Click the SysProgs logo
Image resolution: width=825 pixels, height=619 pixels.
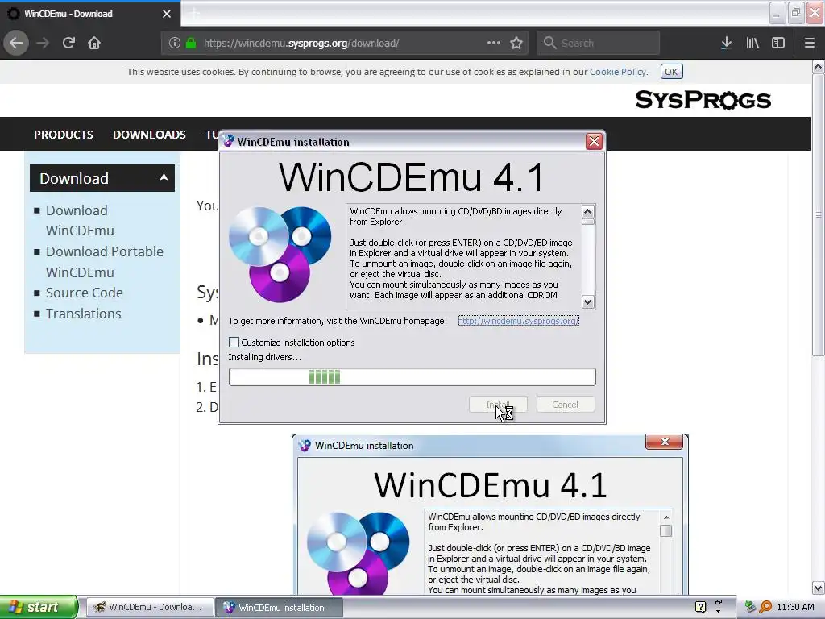703,99
